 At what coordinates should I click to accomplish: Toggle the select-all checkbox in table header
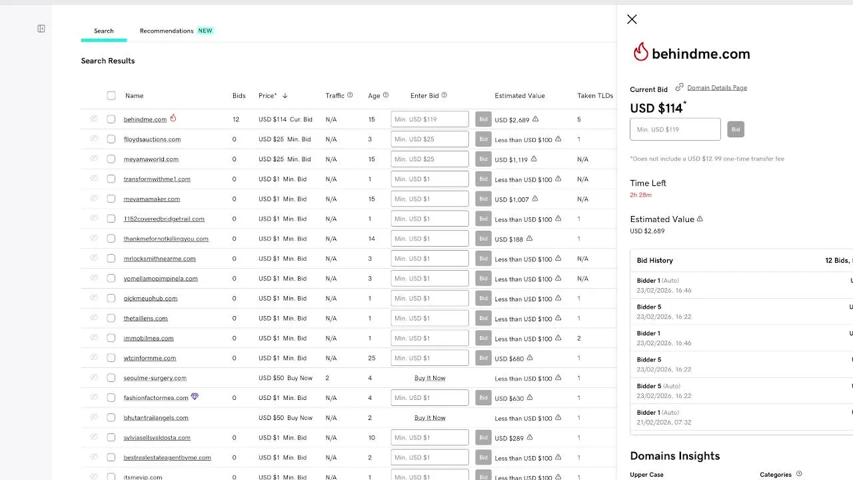pos(111,95)
